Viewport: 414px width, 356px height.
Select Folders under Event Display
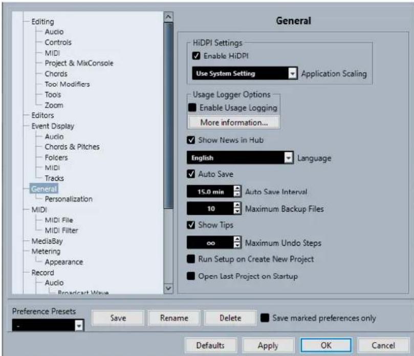[x=56, y=158]
